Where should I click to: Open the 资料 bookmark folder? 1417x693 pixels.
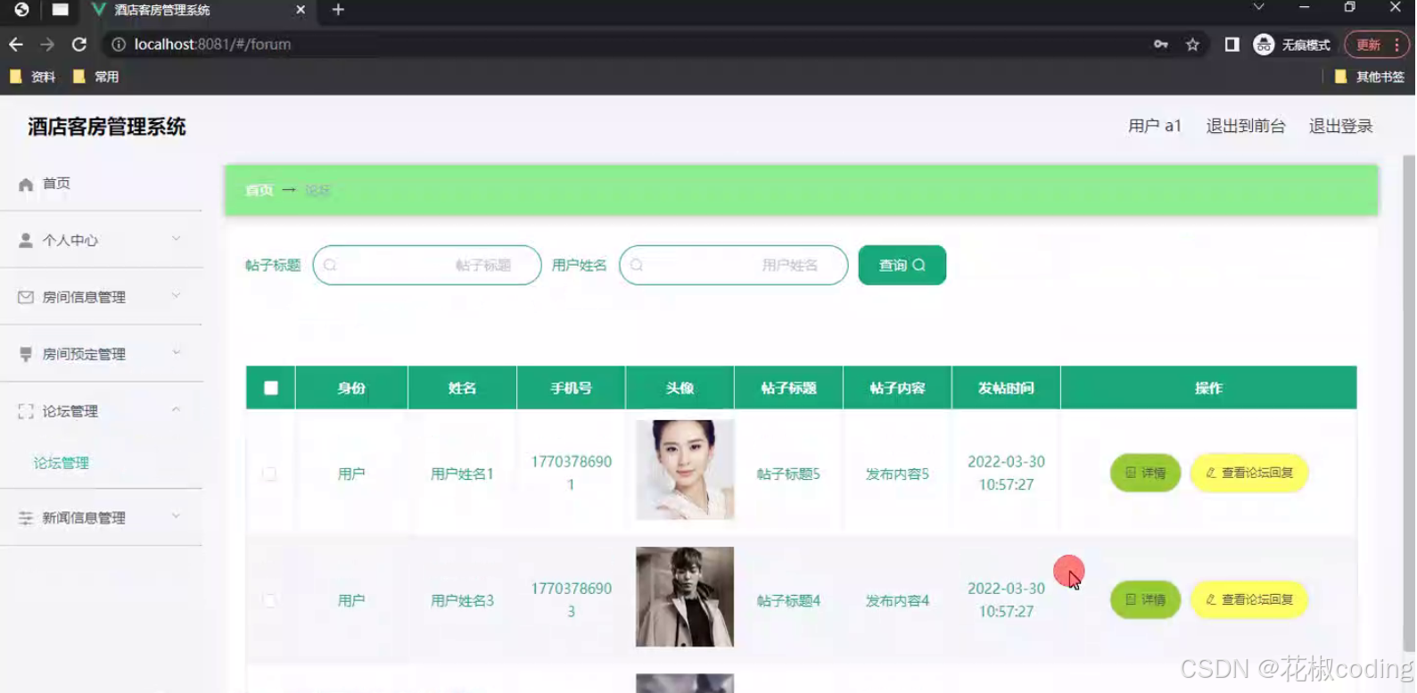click(32, 77)
